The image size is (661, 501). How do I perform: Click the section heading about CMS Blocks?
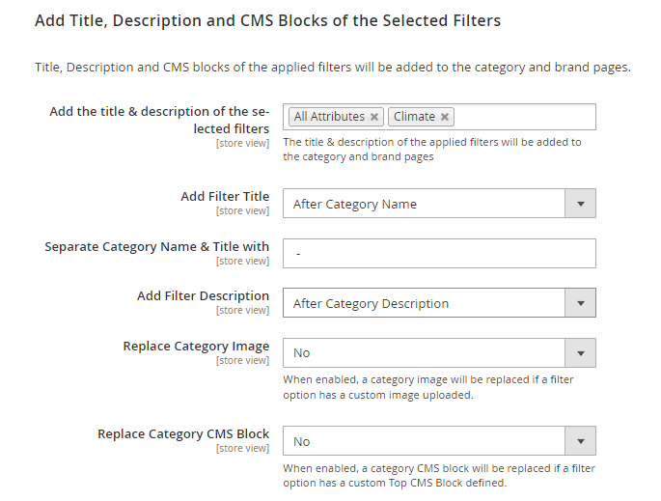[x=267, y=20]
